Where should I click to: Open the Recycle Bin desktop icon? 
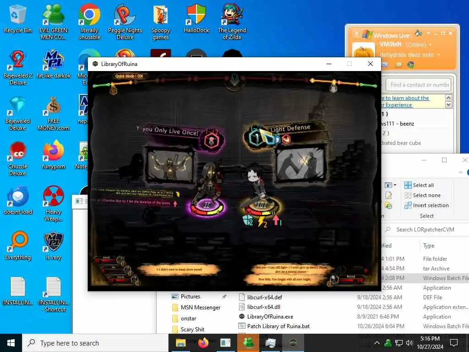18,18
